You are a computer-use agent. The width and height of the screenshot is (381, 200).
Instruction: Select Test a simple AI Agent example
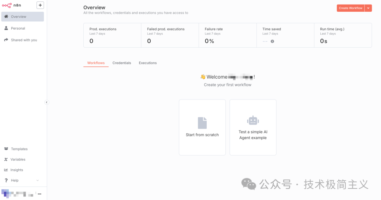tap(253, 127)
